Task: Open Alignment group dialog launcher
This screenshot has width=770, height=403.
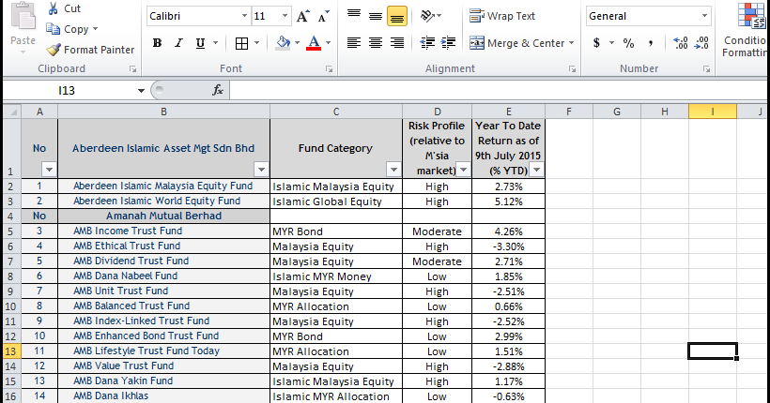Action: [572, 69]
